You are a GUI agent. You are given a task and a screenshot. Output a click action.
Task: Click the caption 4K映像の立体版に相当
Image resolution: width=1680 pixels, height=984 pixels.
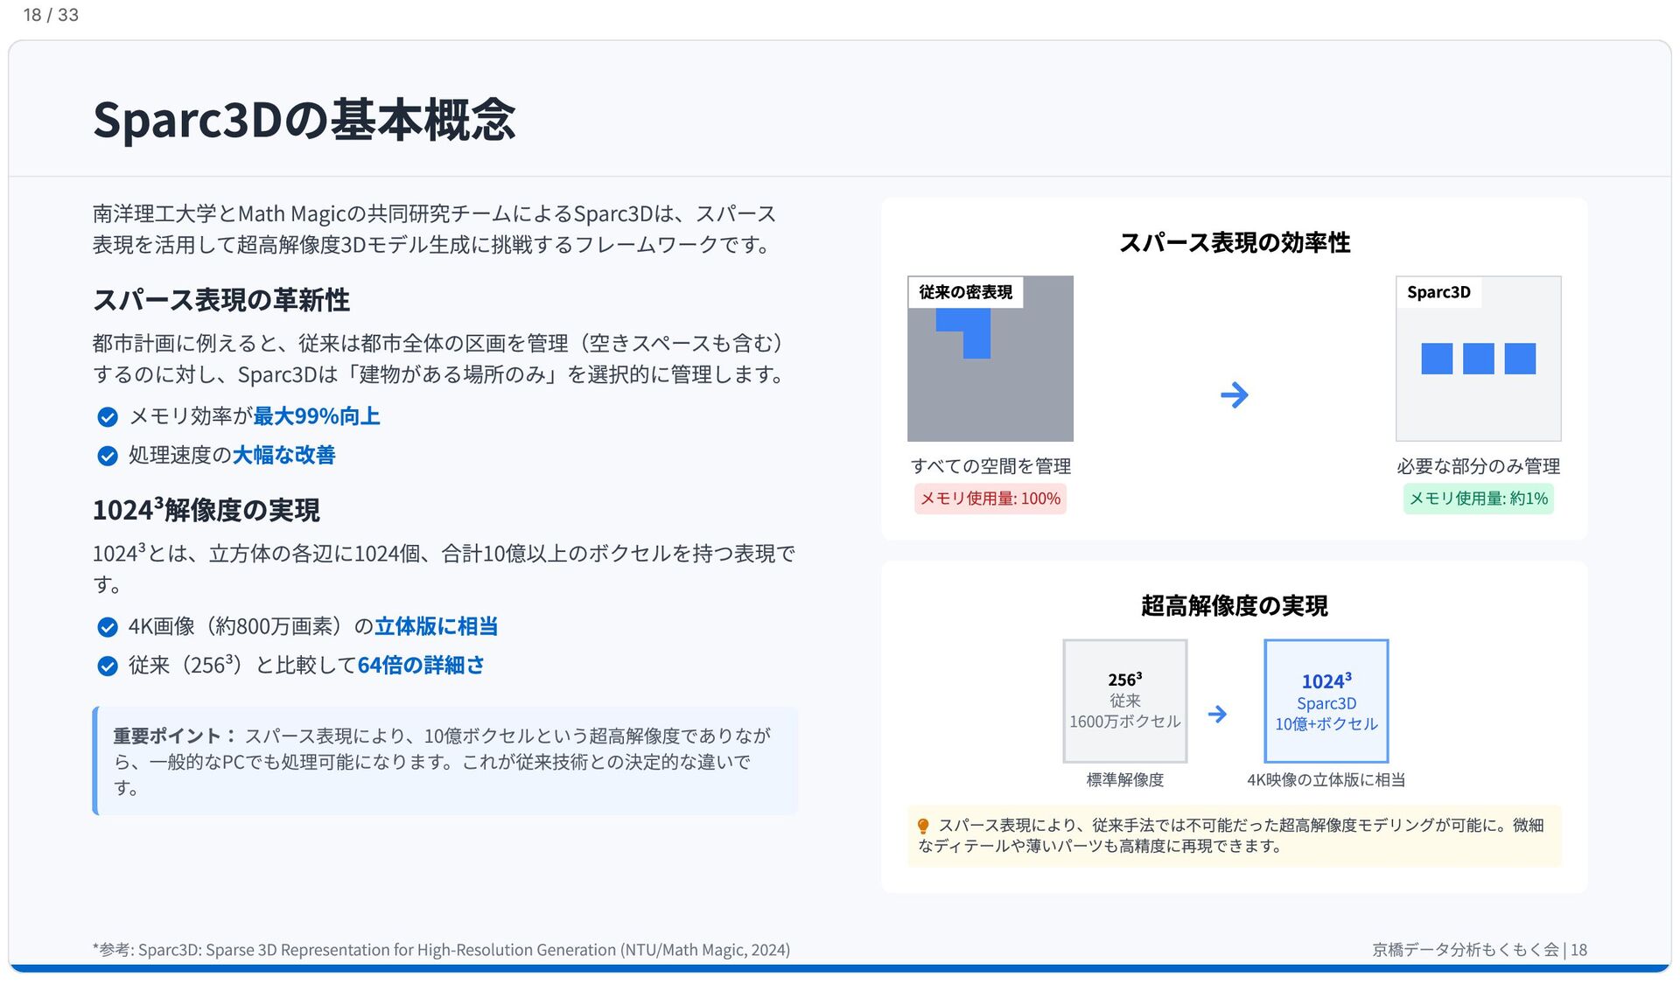point(1326,779)
